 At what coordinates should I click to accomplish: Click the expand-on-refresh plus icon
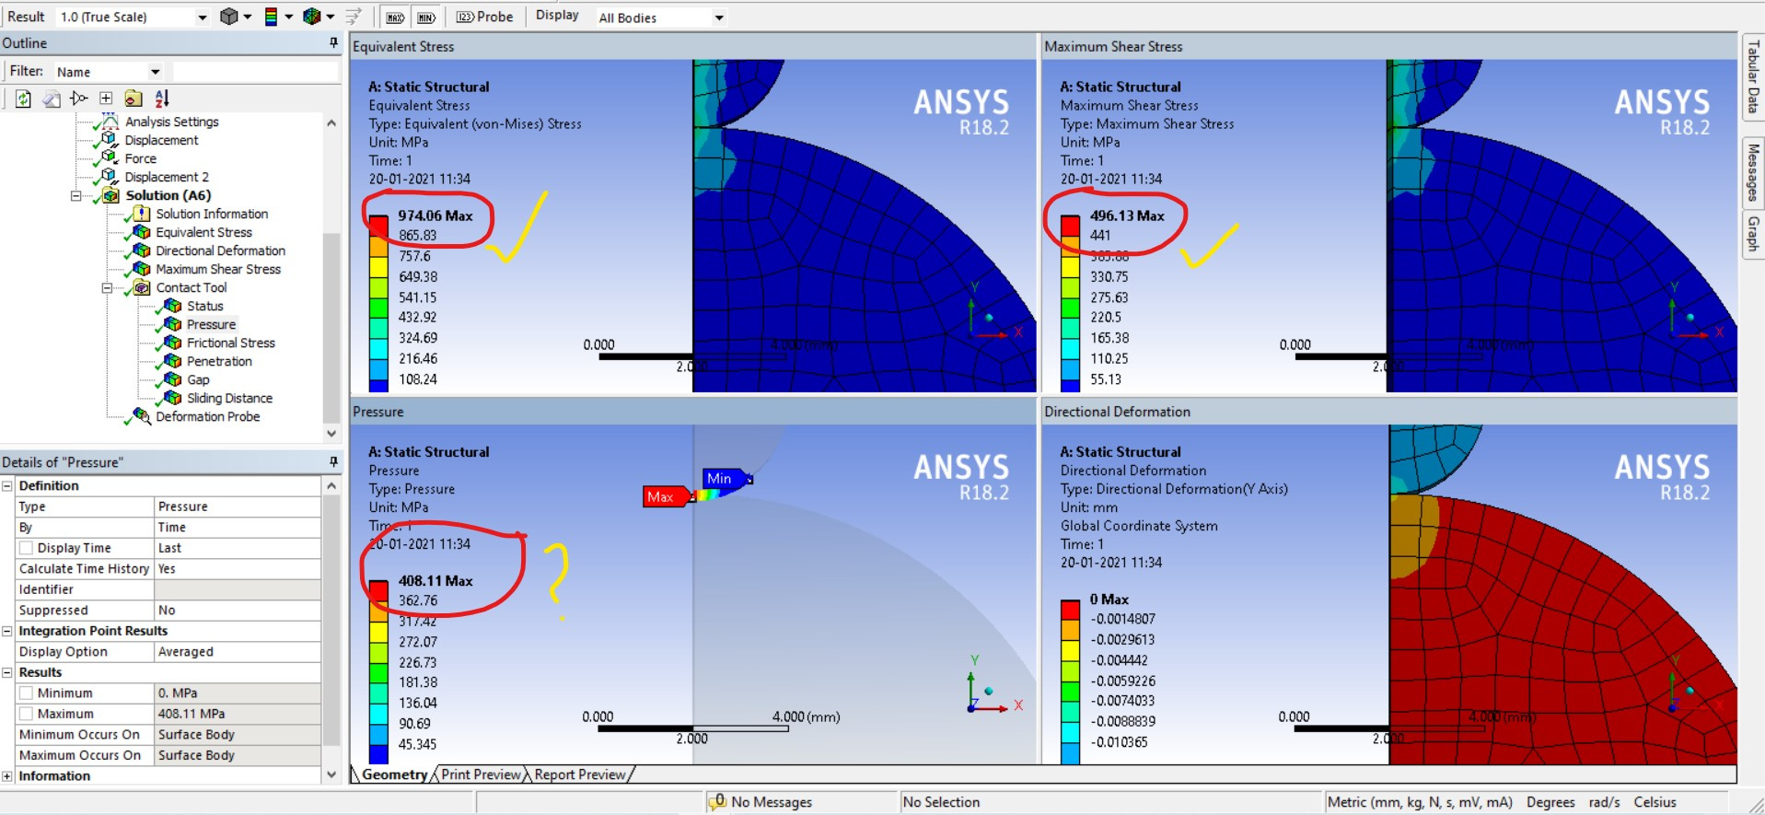tap(106, 99)
